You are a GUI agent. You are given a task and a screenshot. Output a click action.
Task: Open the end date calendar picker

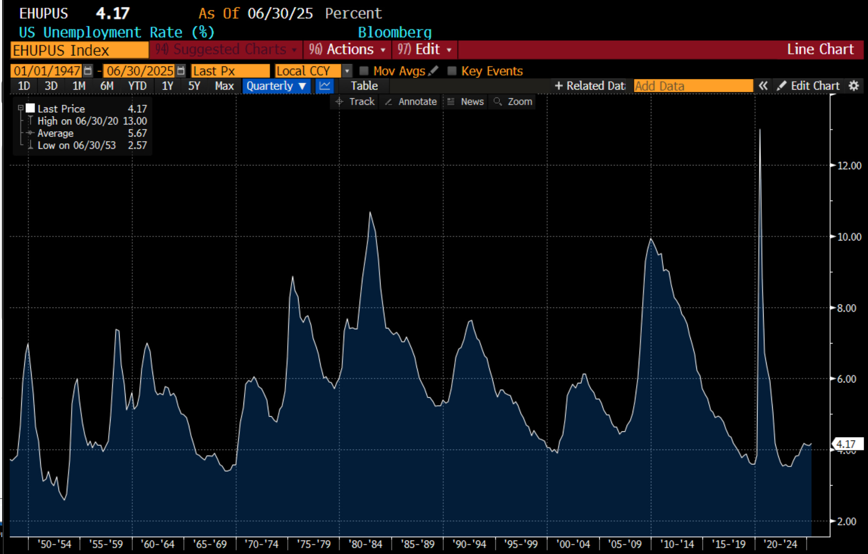[181, 71]
